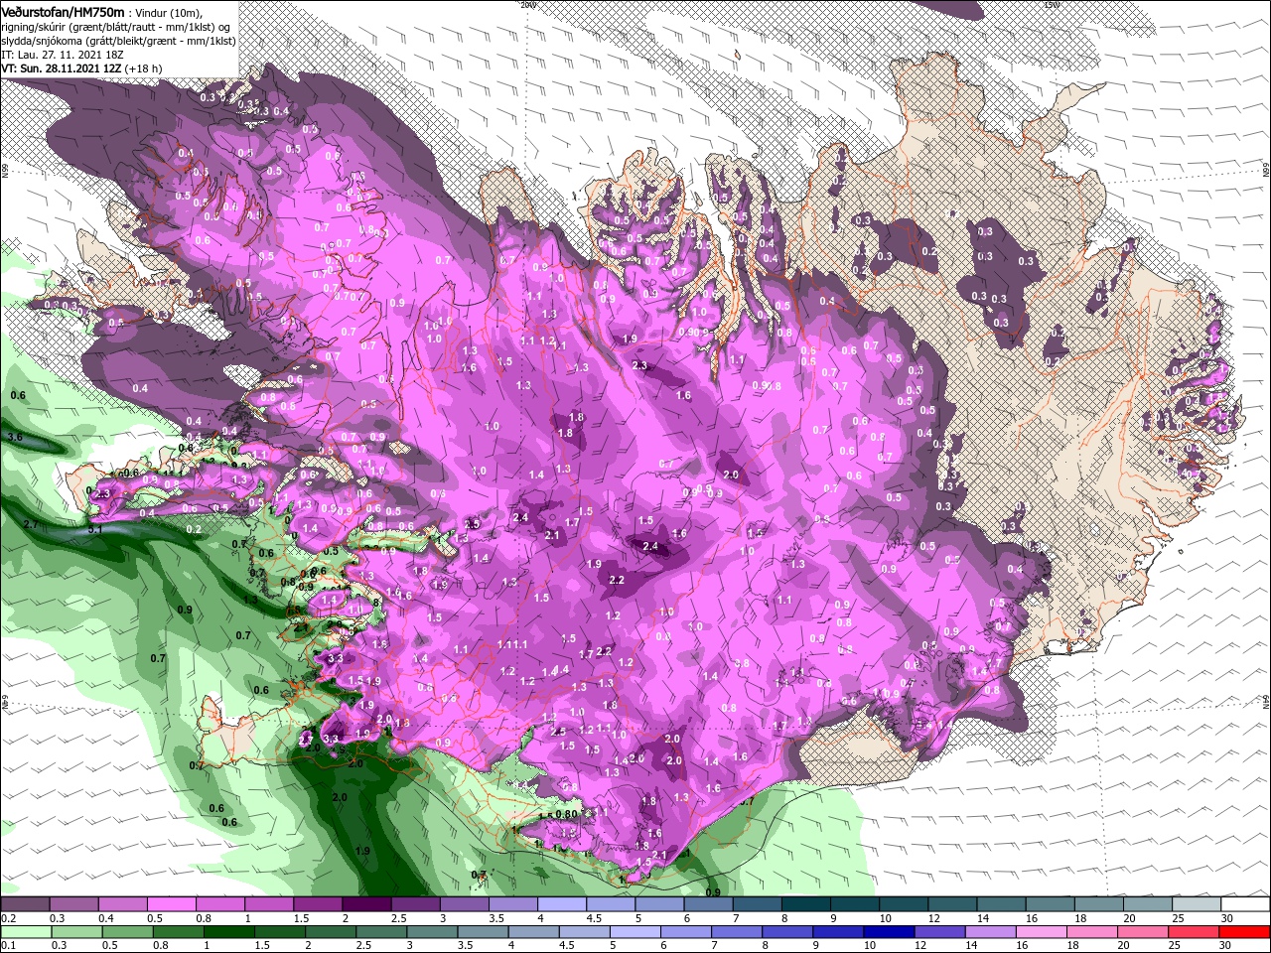Image resolution: width=1271 pixels, height=953 pixels.
Task: Click the 'rigning/skúrir' legend description line
Action: coord(117,26)
